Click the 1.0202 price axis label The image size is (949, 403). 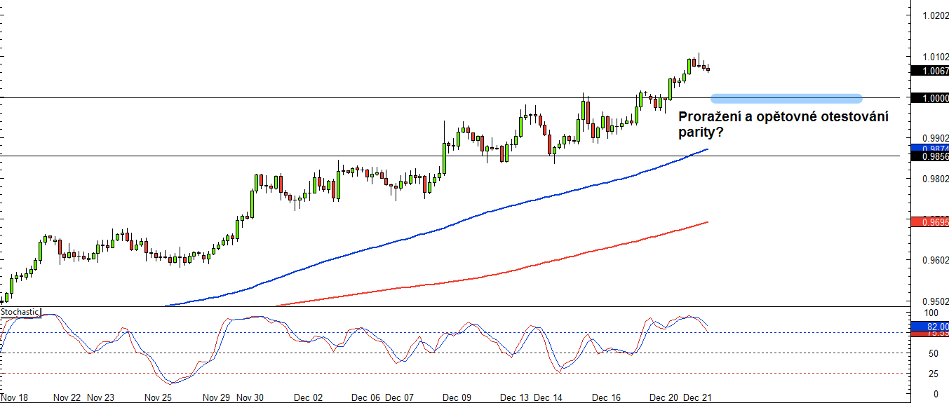tap(936, 15)
